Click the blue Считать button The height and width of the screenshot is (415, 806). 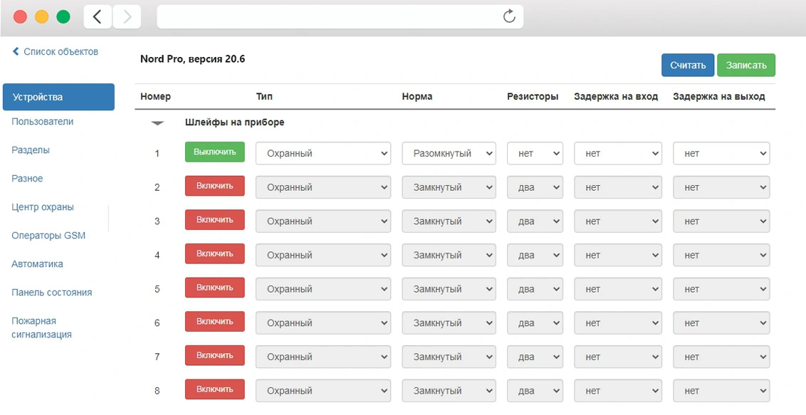[687, 65]
